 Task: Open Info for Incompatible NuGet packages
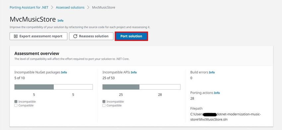pos(64,72)
